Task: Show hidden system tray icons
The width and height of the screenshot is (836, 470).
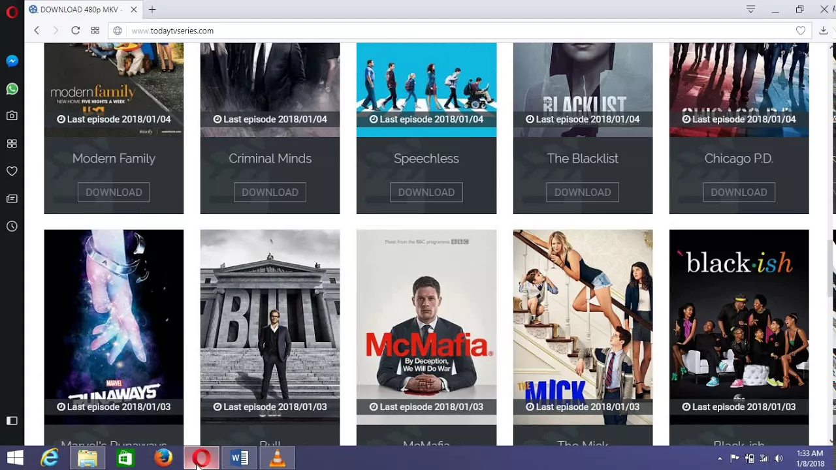Action: (720, 458)
